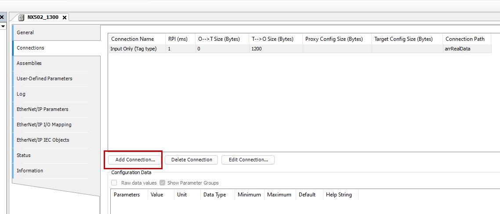The image size is (500, 214).
Task: Switch to the Assemblies tab
Action: point(29,63)
